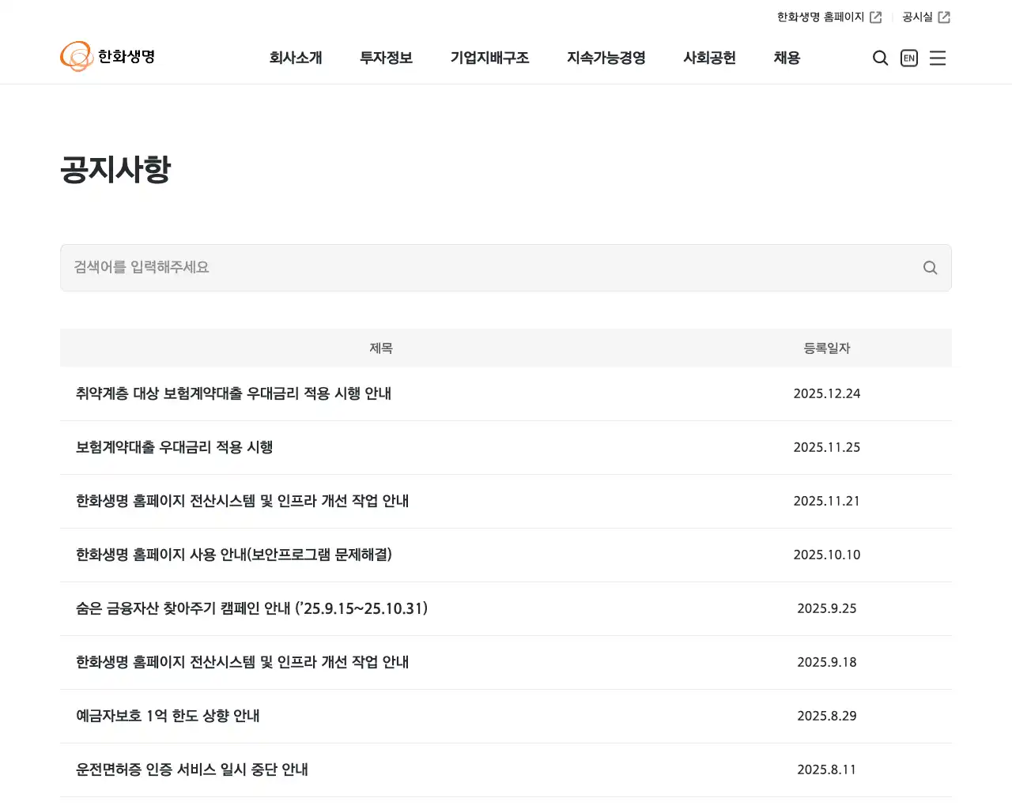Open the 사회공헌 menu

[709, 58]
